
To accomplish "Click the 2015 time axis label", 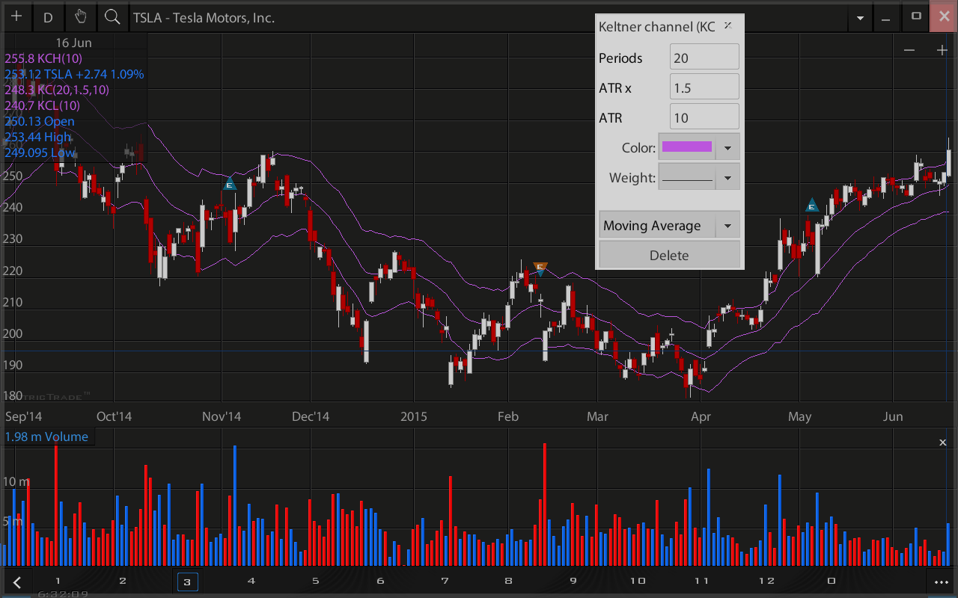I will [x=413, y=416].
